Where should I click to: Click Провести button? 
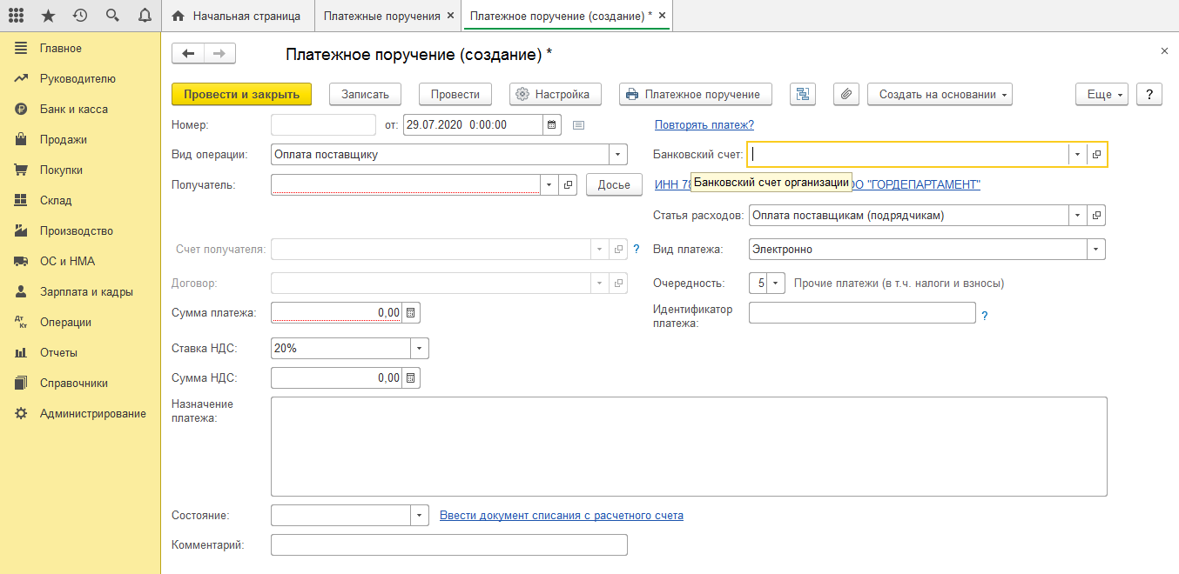click(x=455, y=94)
